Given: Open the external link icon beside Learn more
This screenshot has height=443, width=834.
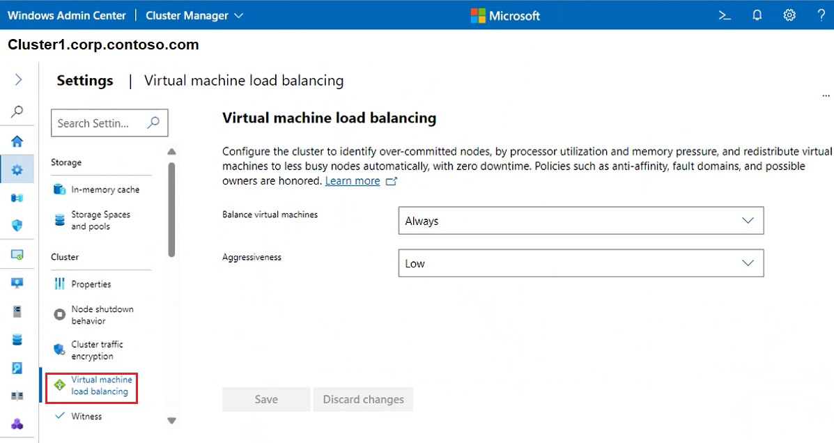Looking at the screenshot, I should 391,181.
